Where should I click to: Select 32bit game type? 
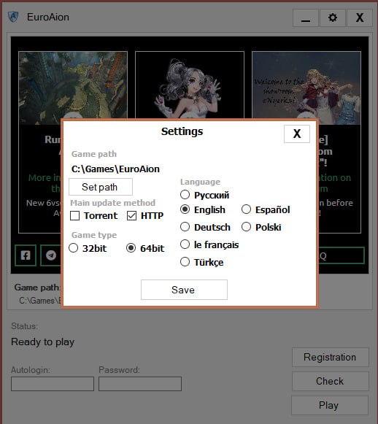pos(74,248)
